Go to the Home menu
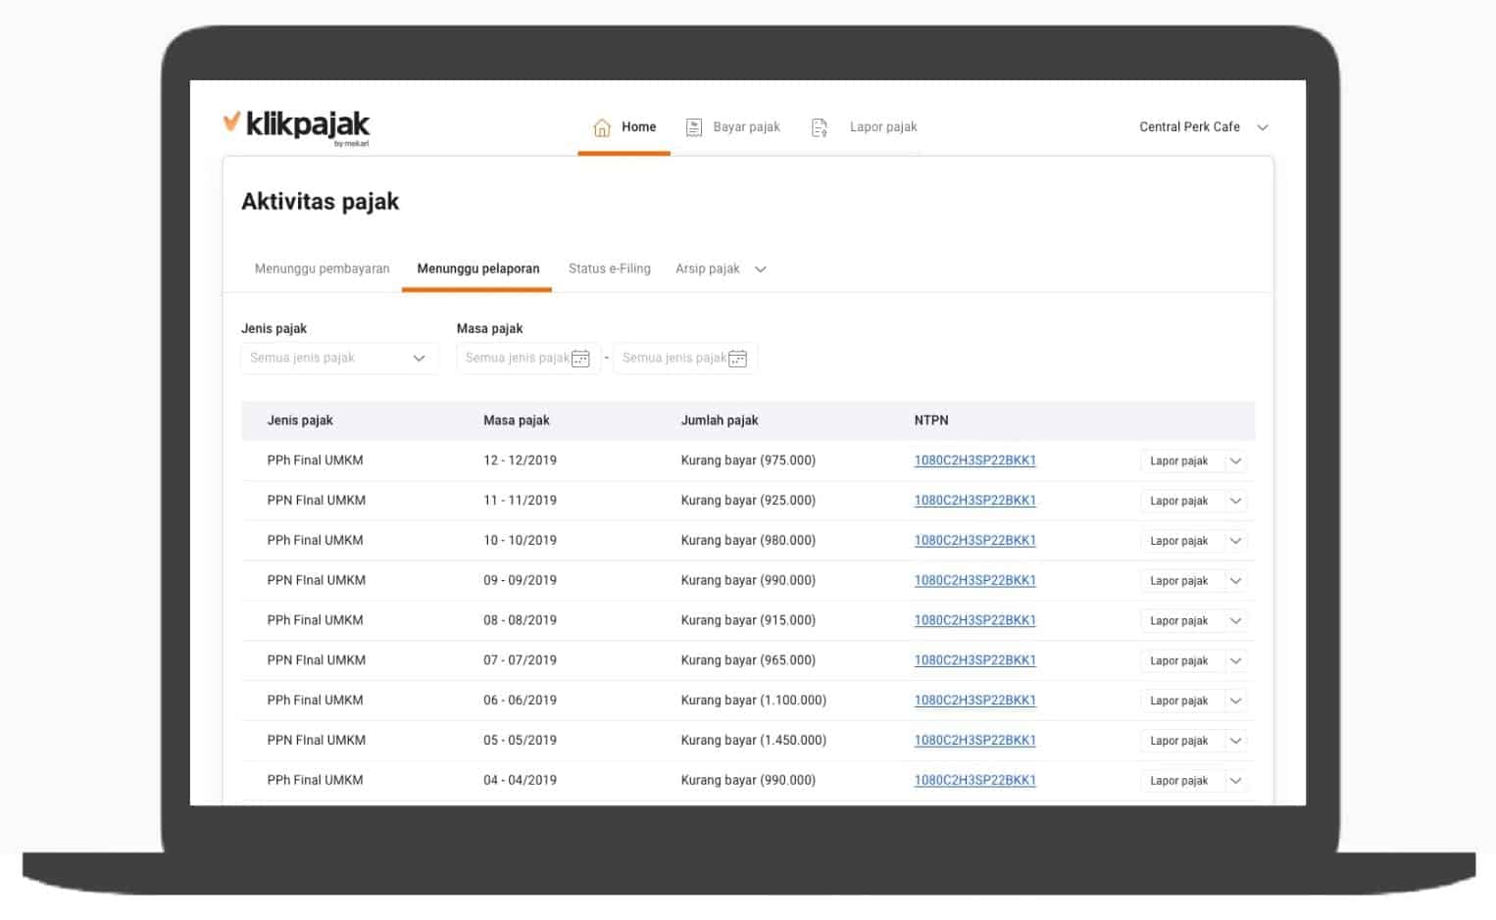The image size is (1496, 920). 624,127
